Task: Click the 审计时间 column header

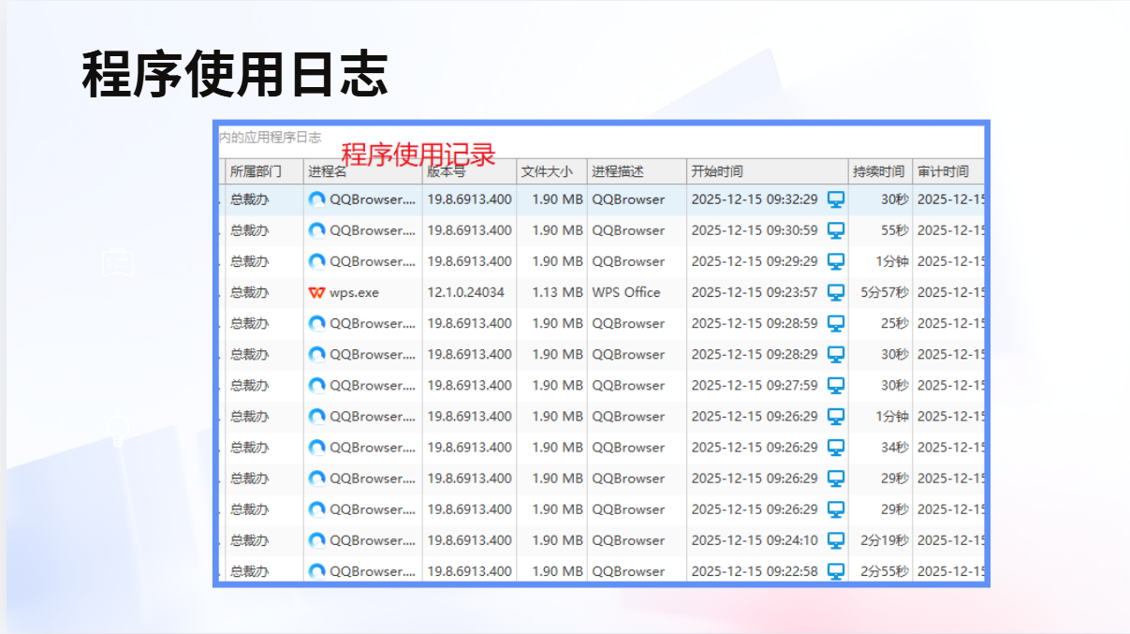Action: (x=943, y=171)
